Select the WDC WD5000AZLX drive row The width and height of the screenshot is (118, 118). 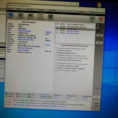point(76,27)
